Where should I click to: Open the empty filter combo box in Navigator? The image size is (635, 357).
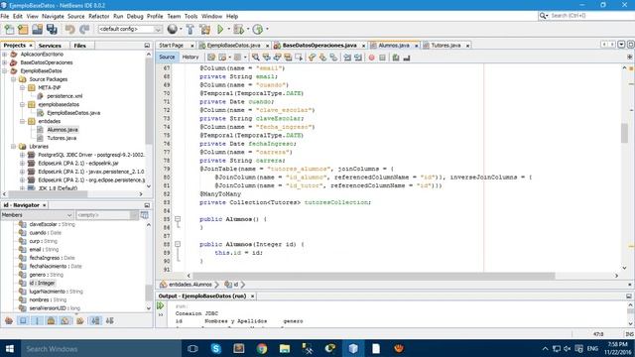[x=107, y=215]
